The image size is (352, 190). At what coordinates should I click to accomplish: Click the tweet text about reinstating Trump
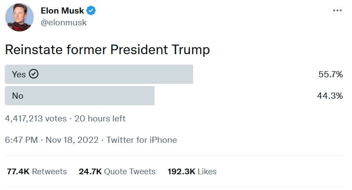click(107, 50)
